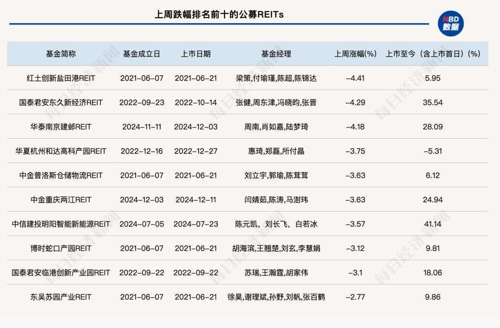Click managers cell 张健,周东津,冯晓昀,张晋
This screenshot has height=328, width=500.
[276, 103]
